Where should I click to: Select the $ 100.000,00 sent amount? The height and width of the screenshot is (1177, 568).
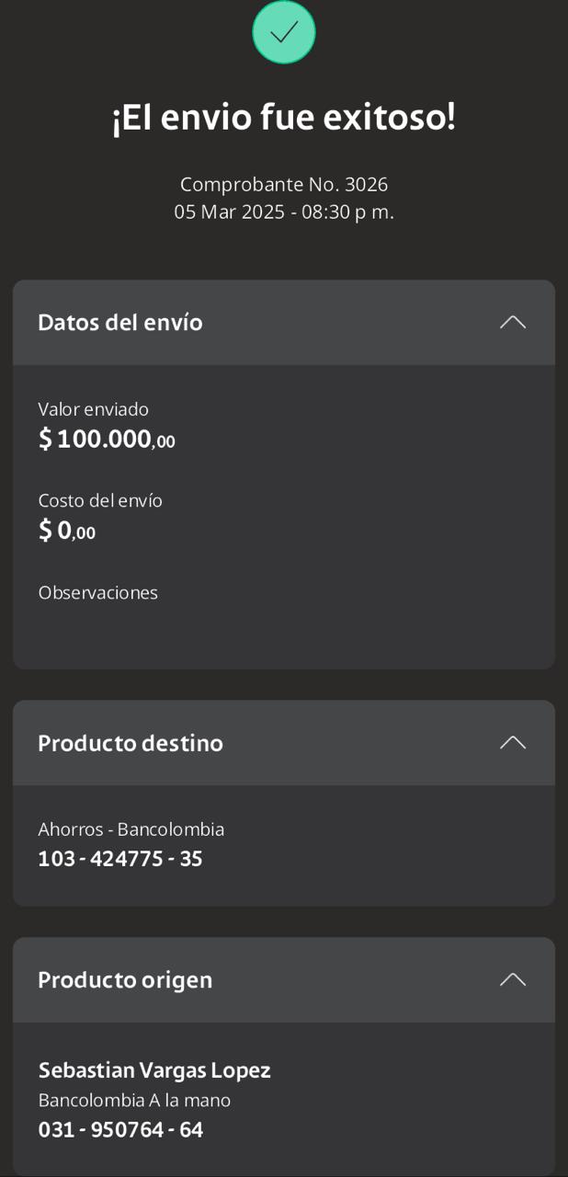107,439
